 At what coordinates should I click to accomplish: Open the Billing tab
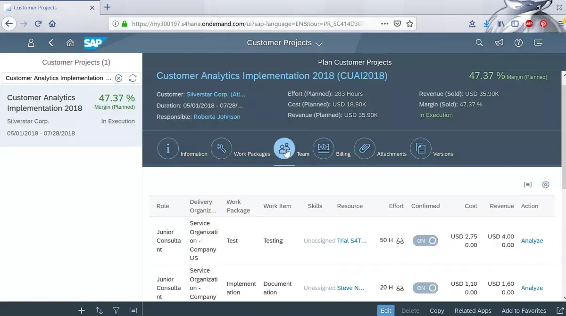coord(324,149)
